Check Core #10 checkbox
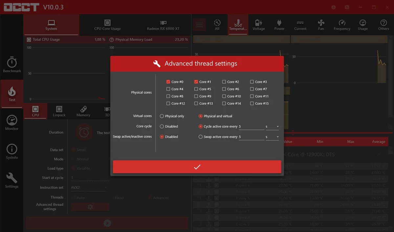The height and width of the screenshot is (232, 394). [224, 96]
